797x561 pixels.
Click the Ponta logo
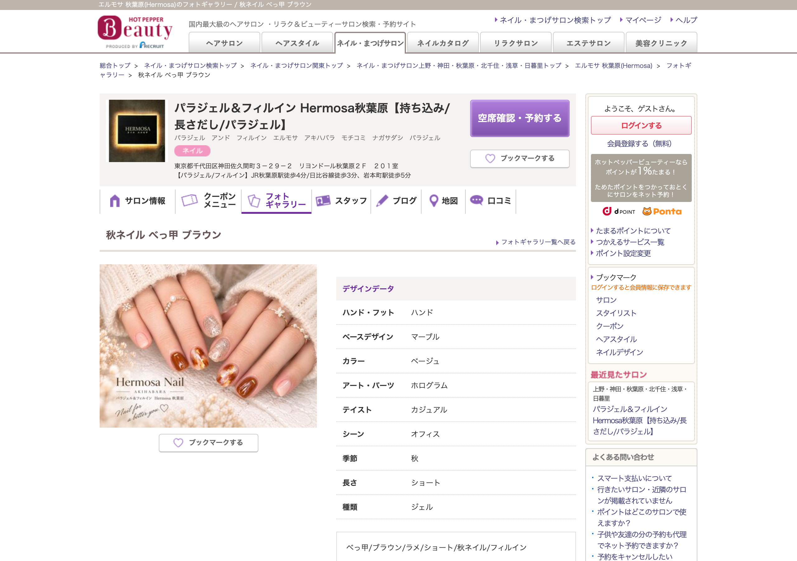(x=662, y=211)
